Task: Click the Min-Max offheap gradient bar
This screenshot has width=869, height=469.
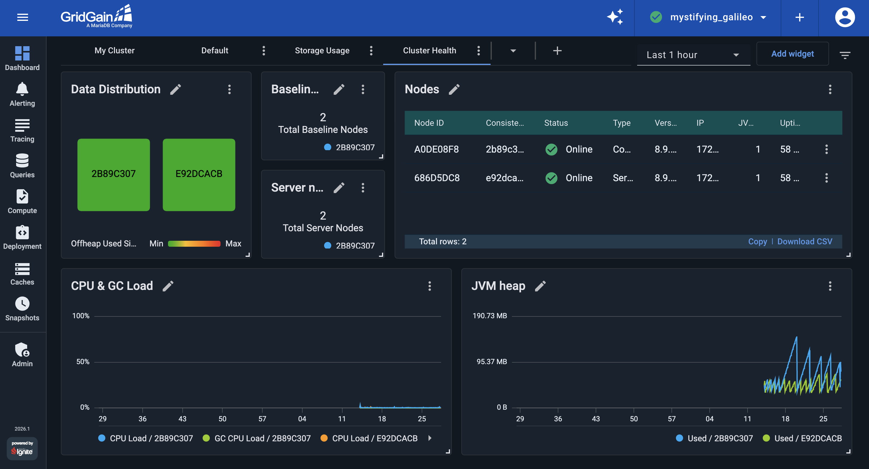Action: [194, 244]
